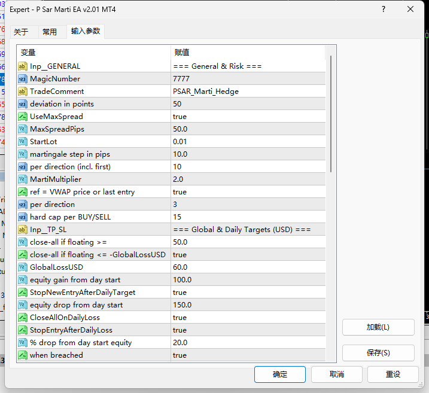The width and height of the screenshot is (429, 393).
Task: Cancel the dialog with 取消
Action: [x=336, y=374]
